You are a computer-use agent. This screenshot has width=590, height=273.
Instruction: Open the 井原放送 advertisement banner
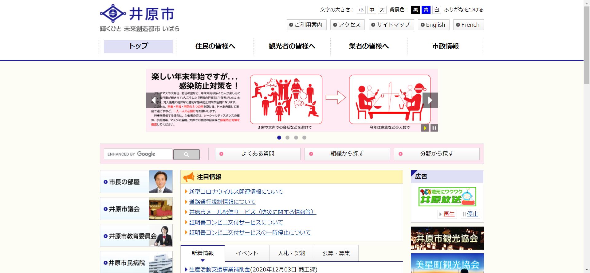click(x=447, y=196)
